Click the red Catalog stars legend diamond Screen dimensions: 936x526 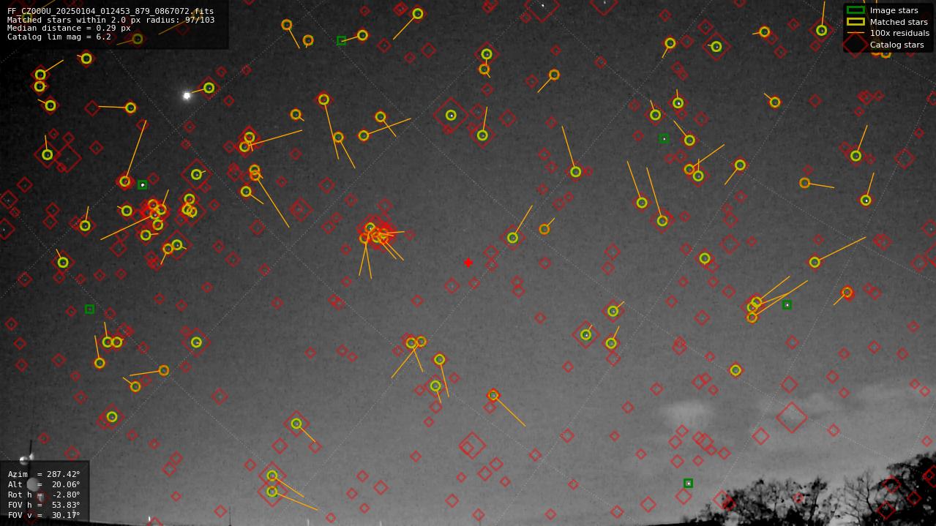coord(855,45)
